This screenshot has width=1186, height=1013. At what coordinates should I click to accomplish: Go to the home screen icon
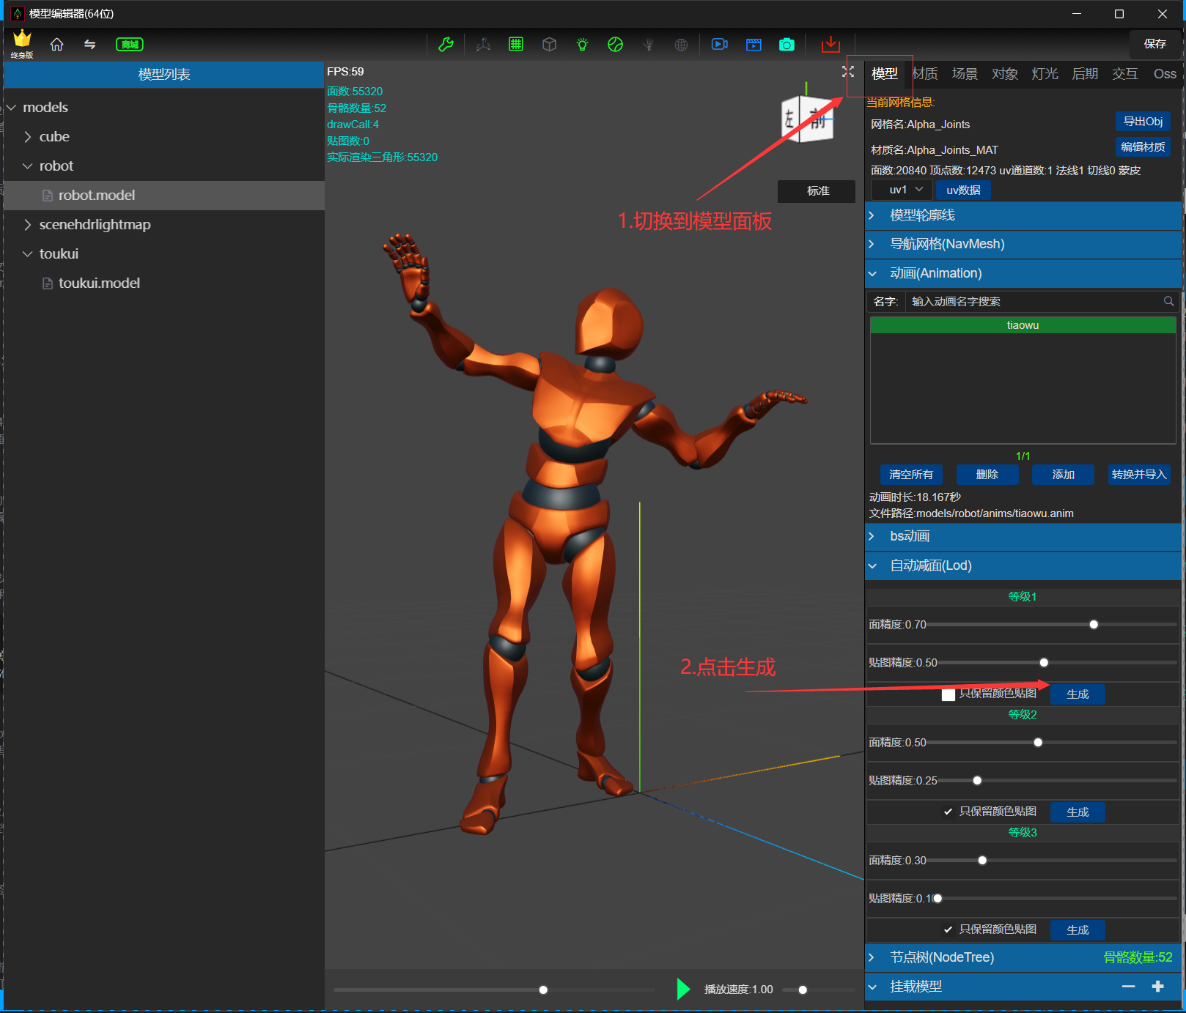coord(56,45)
